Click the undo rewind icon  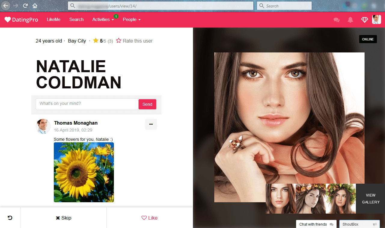click(x=10, y=218)
